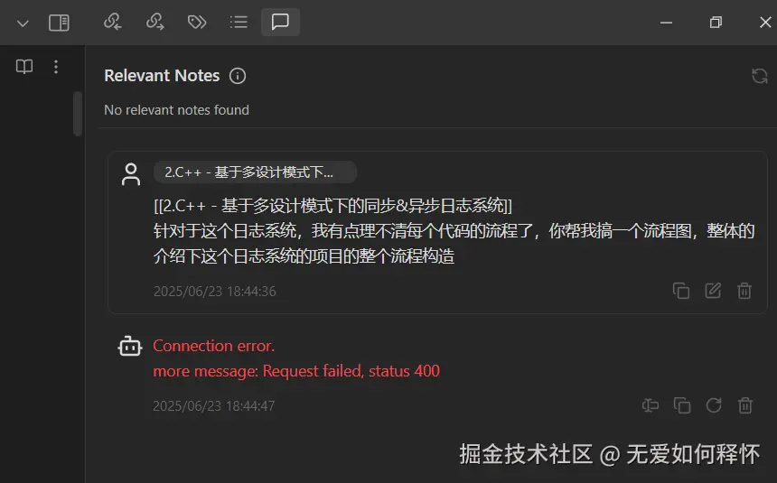Switch to the Copilot chat tab
The height and width of the screenshot is (483, 777).
click(280, 23)
